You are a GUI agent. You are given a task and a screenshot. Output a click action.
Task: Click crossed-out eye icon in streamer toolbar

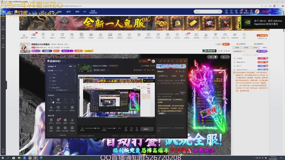click(235, 34)
